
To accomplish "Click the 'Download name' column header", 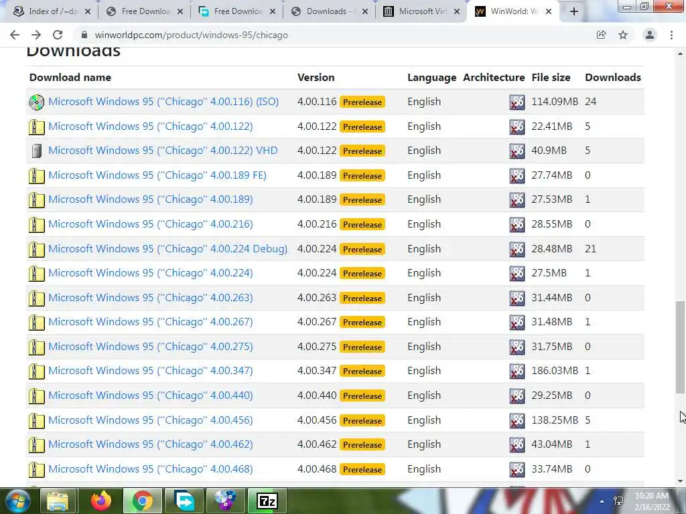I will (x=70, y=78).
